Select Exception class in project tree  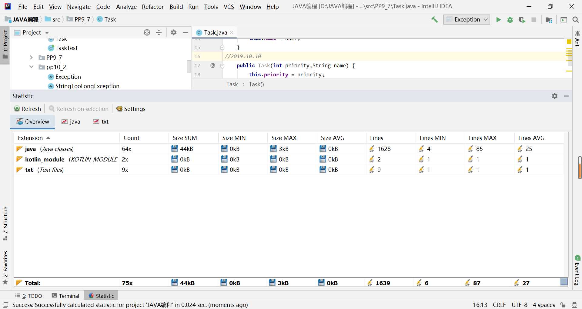tap(65, 77)
